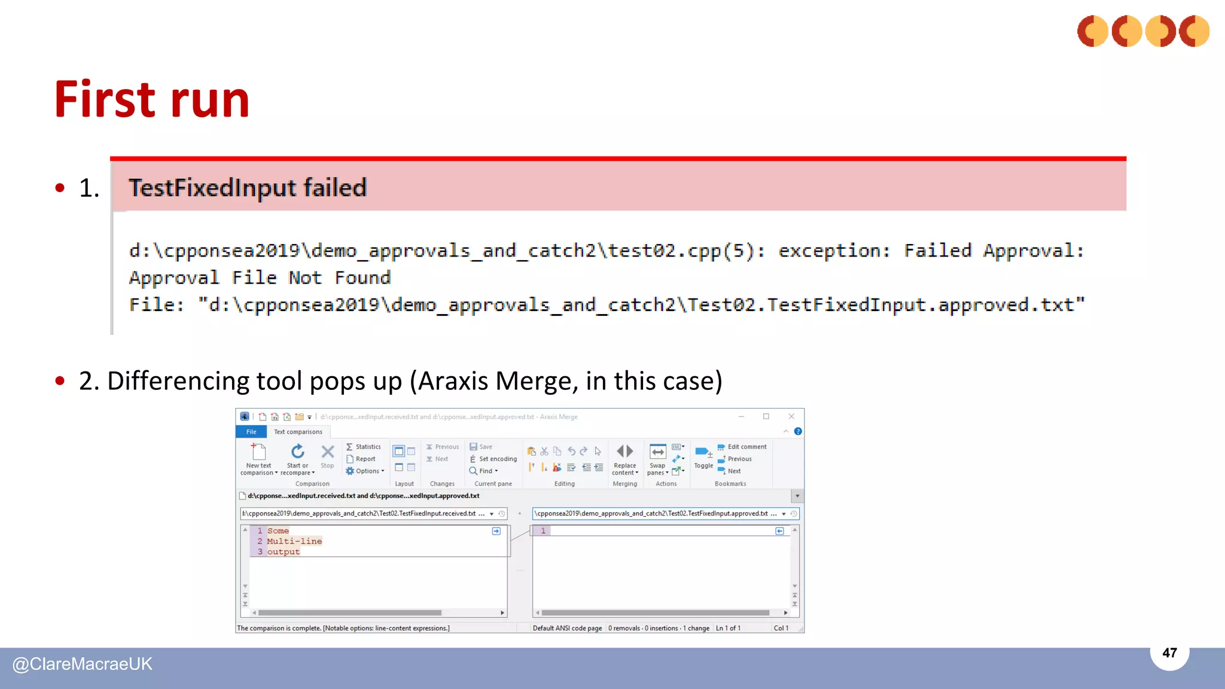
Task: Click the red warning icon in Editing group
Action: [557, 467]
